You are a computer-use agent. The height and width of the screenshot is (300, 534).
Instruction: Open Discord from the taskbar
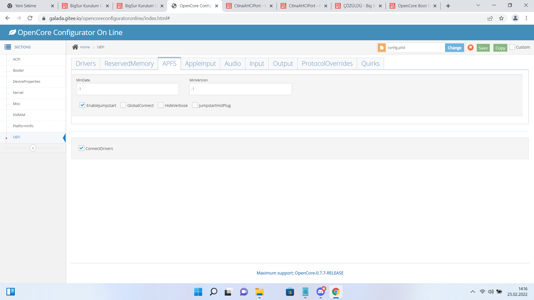coord(321,292)
